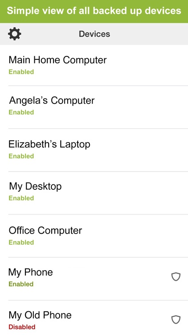The height and width of the screenshot is (335, 188).
Task: Click Enabled status under Main Home Computer
Action: pyautogui.click(x=21, y=72)
